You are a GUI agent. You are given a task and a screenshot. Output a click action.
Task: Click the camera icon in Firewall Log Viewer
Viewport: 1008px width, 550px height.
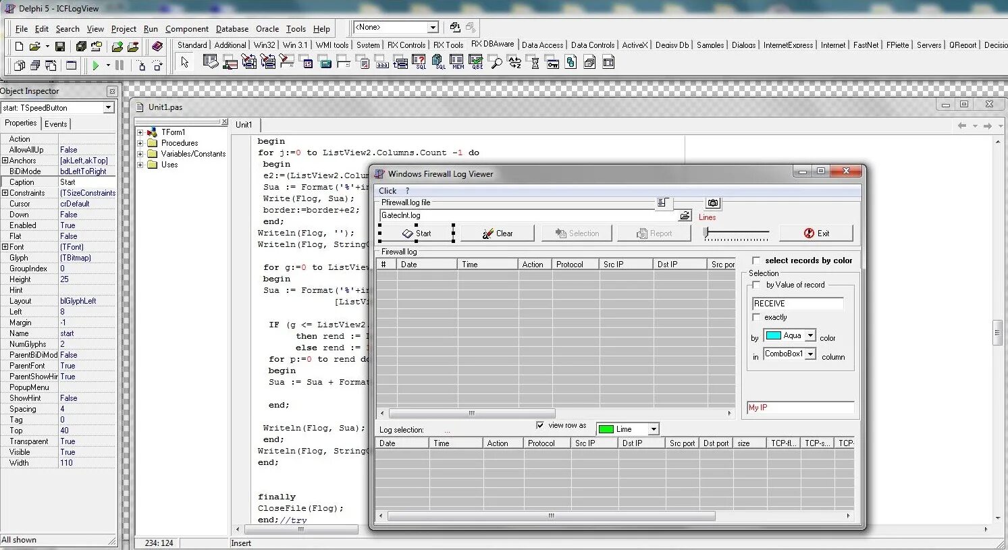[x=713, y=202]
